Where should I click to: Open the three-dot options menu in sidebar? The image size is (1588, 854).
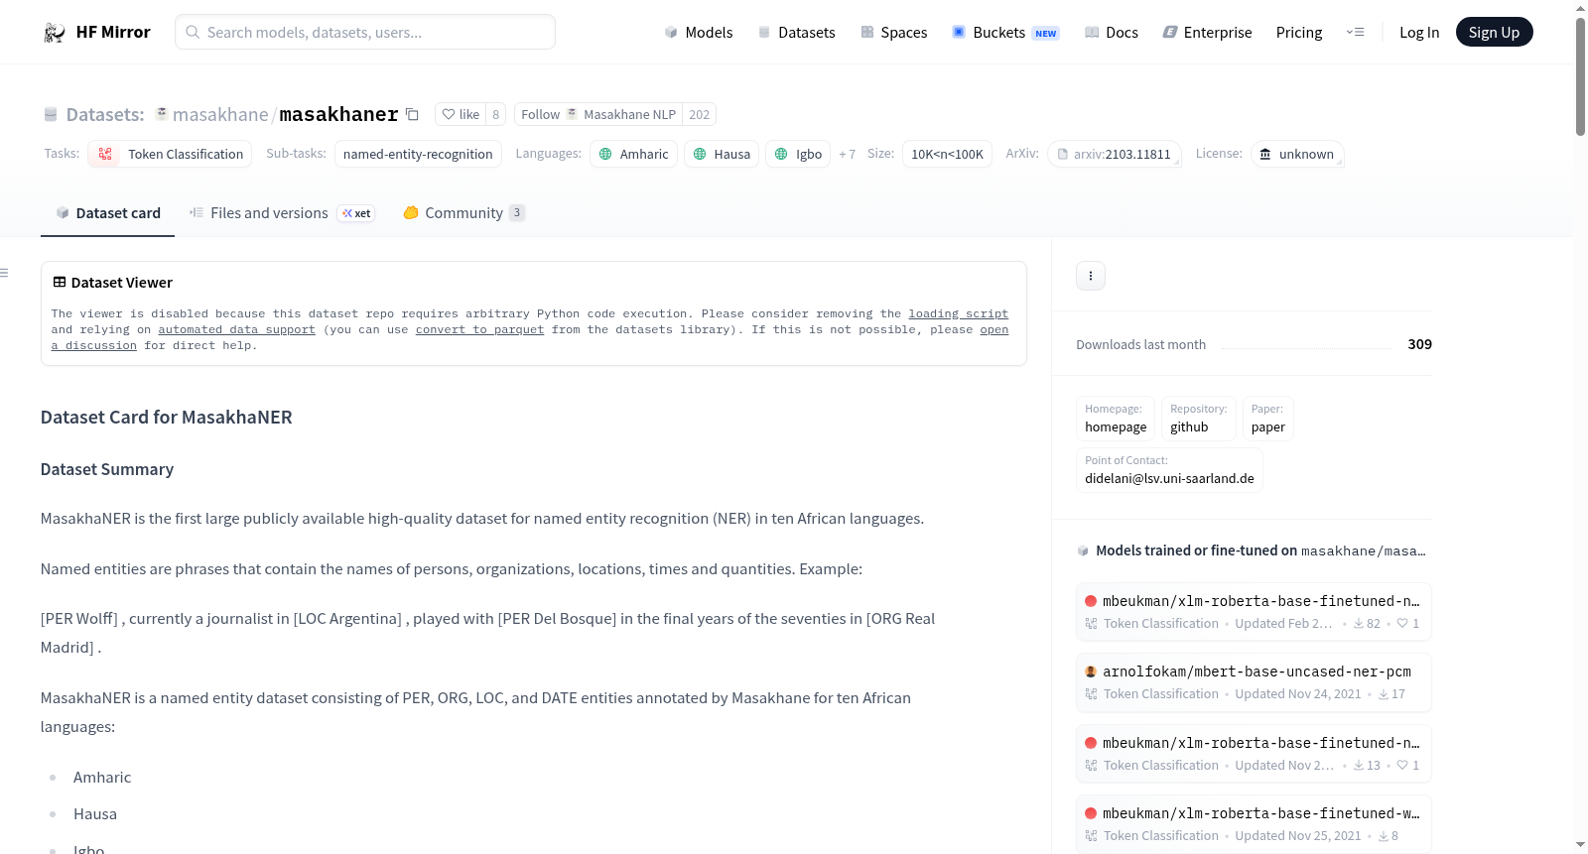1091,276
